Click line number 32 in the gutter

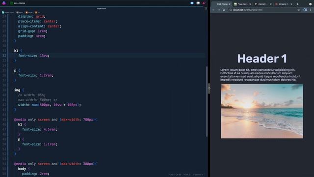[4, 56]
